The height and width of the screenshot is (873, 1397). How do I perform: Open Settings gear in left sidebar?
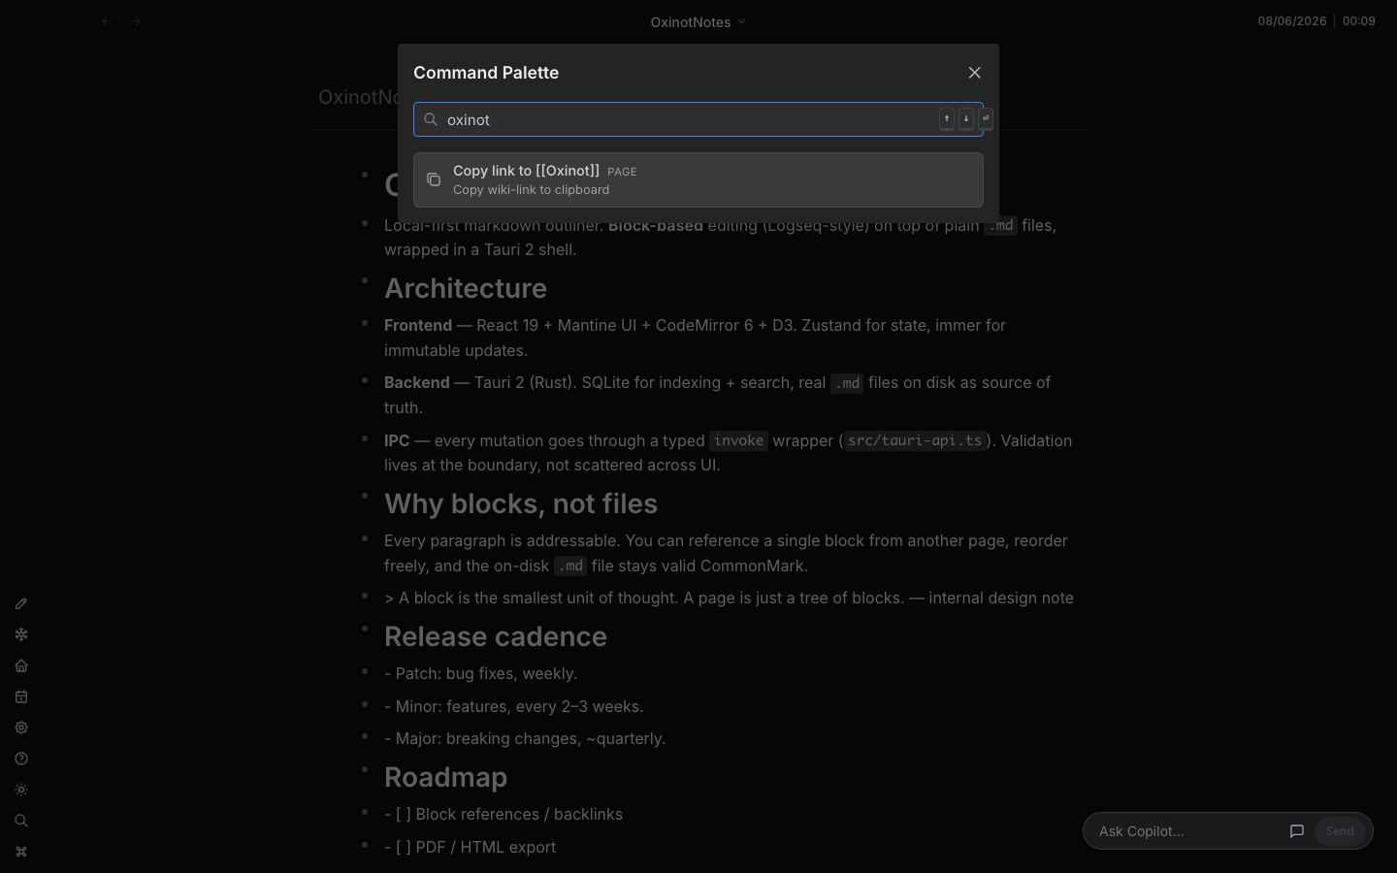(21, 727)
